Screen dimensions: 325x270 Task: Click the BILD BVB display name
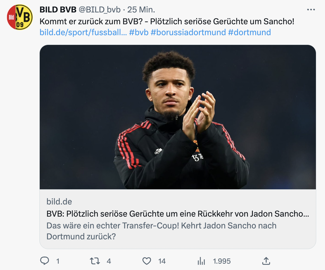pos(58,10)
